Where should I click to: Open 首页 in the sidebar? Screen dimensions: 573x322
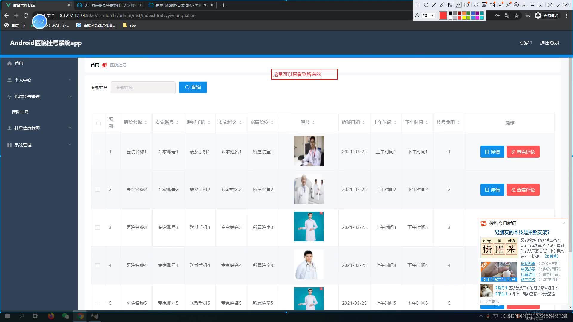click(x=39, y=63)
